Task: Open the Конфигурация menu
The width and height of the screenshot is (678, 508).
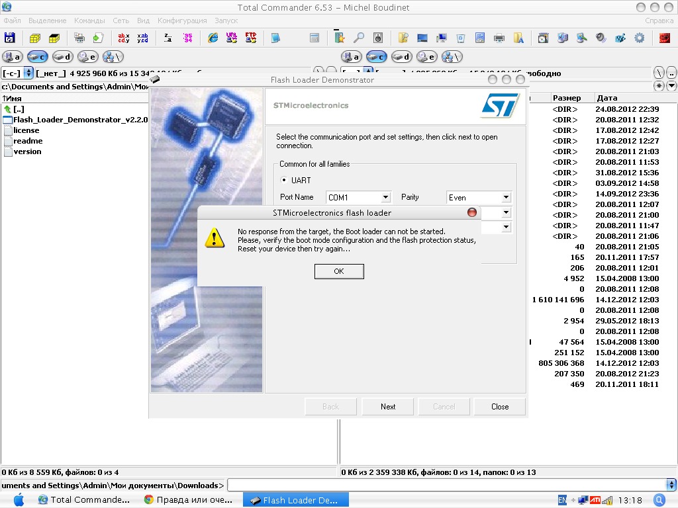Action: (x=182, y=21)
